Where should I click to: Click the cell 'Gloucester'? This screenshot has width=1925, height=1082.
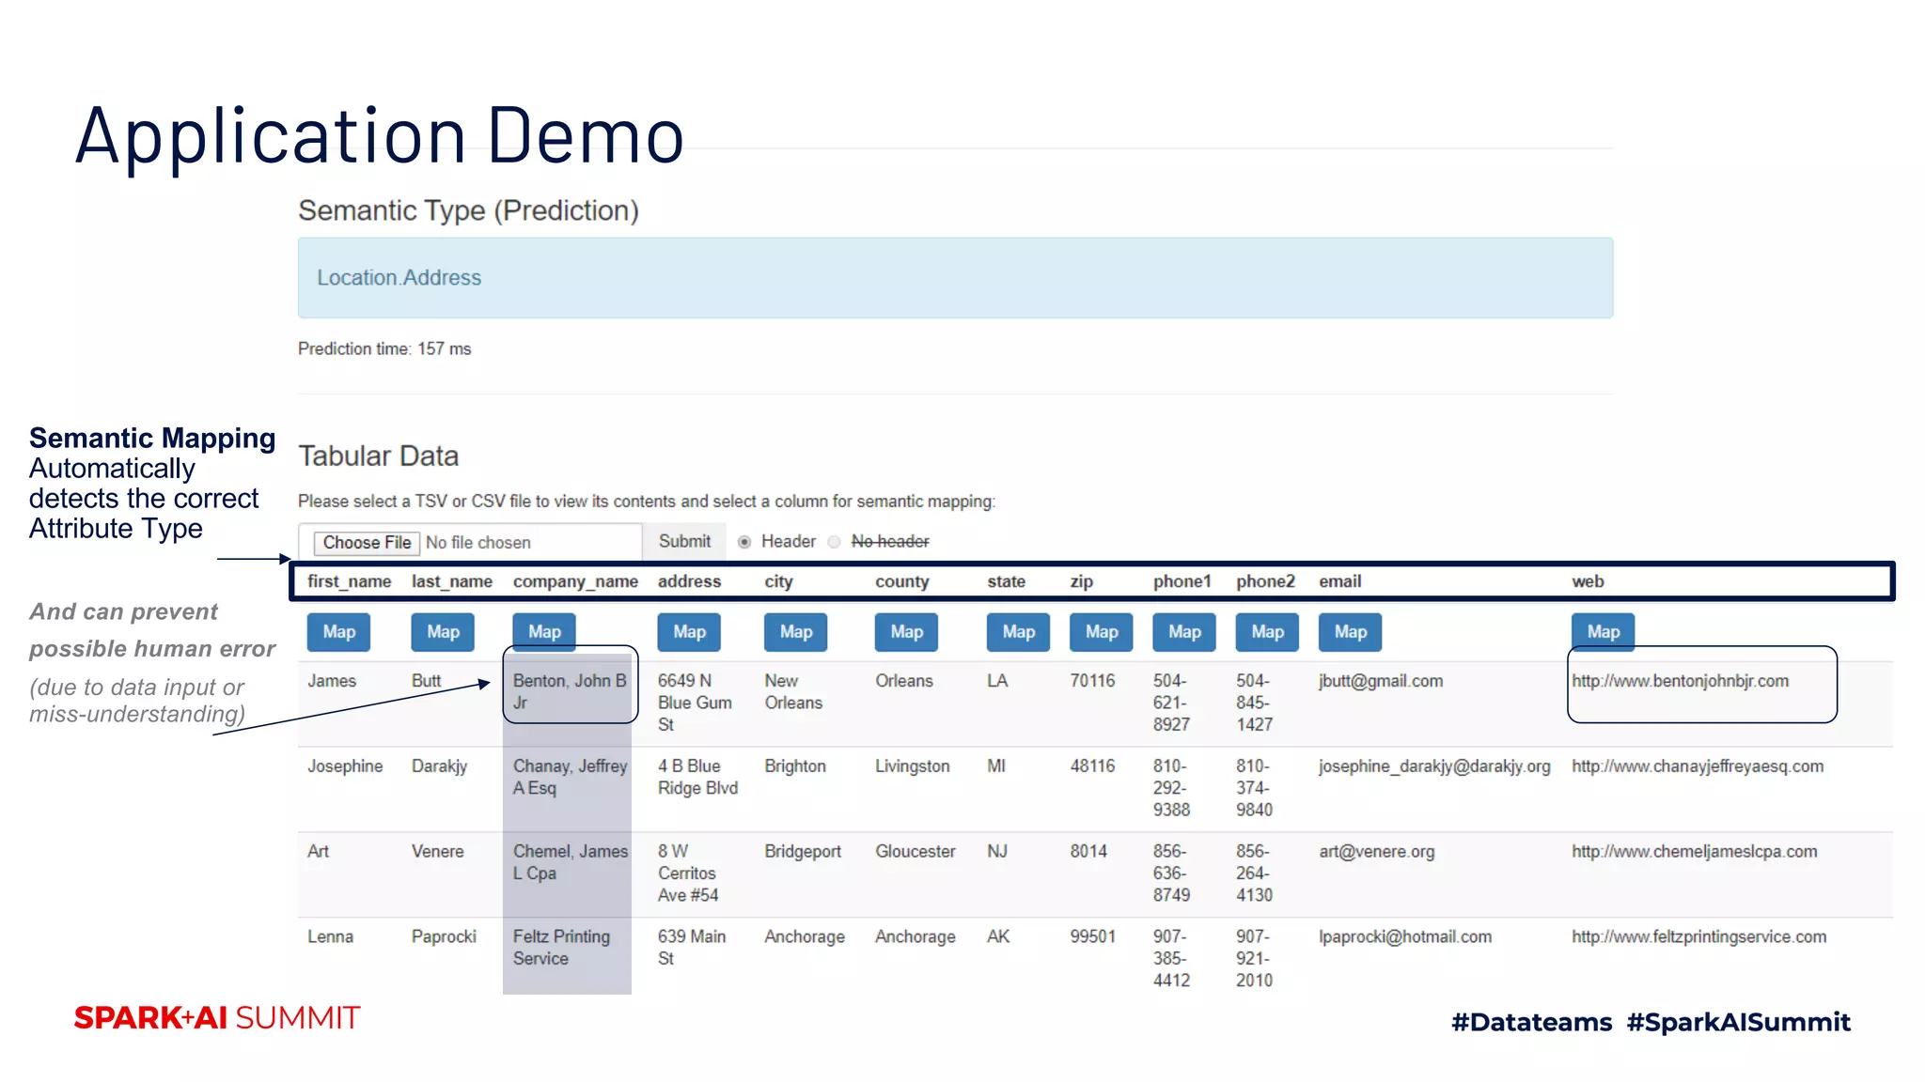915,852
